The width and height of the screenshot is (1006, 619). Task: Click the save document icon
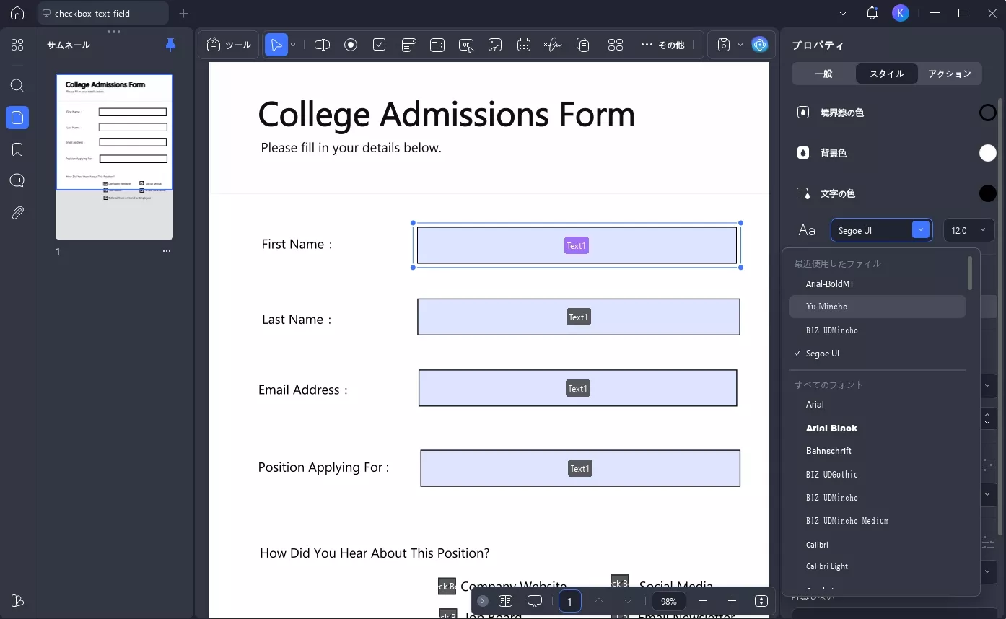(724, 45)
